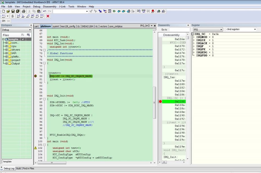Print the current document

(24, 11)
